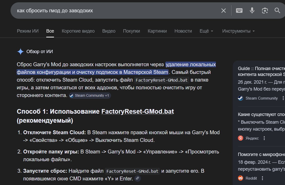Open the three-dot menu on the Reddit result
Screen dimensions: 285x185
pos(262,178)
